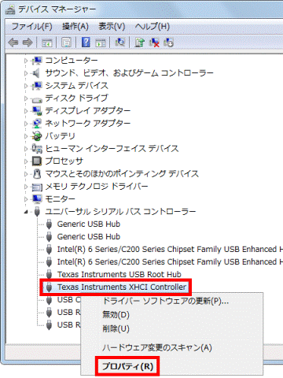Expand the ネットワーク アダプター node arrow

[26, 124]
